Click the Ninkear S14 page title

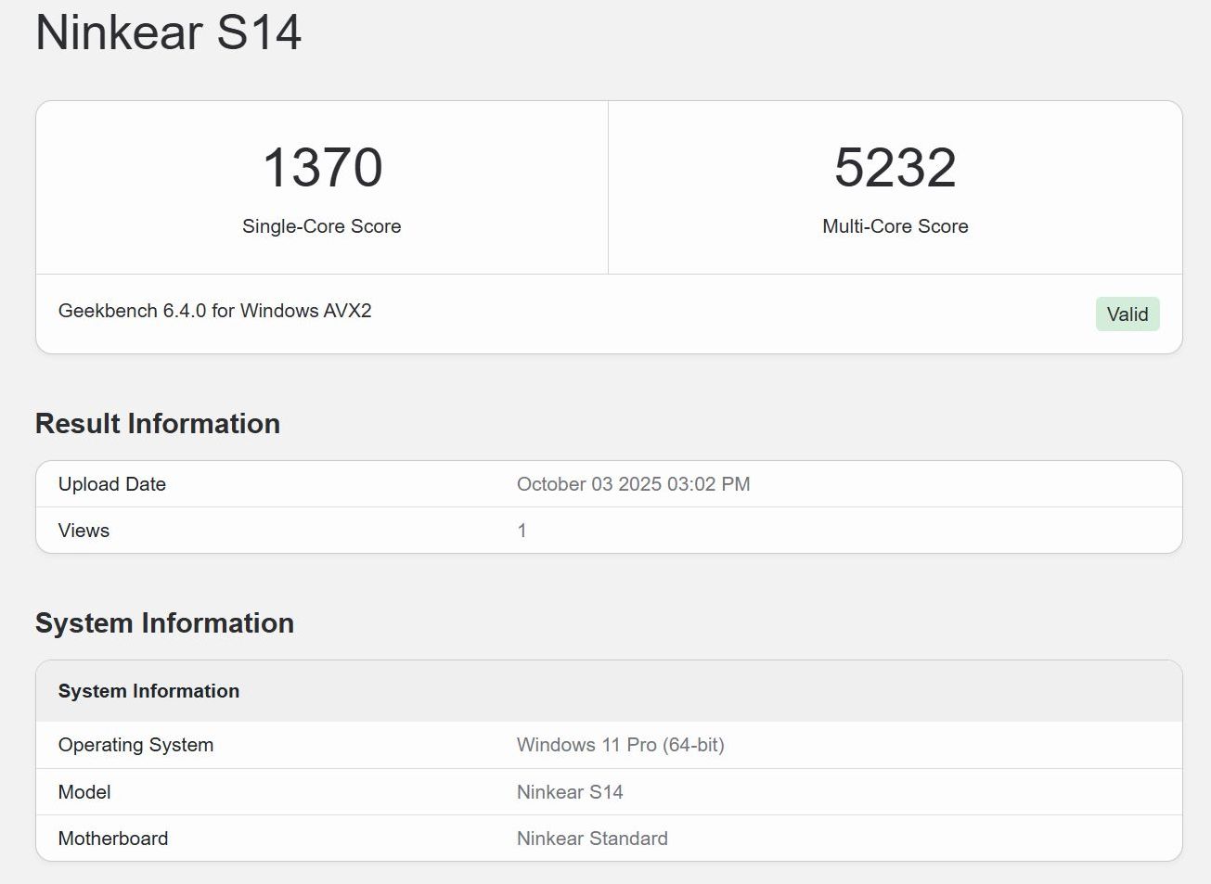pos(168,32)
